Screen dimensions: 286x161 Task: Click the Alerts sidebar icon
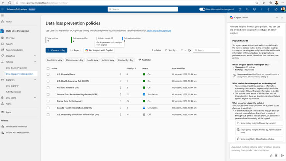coord(2,104)
